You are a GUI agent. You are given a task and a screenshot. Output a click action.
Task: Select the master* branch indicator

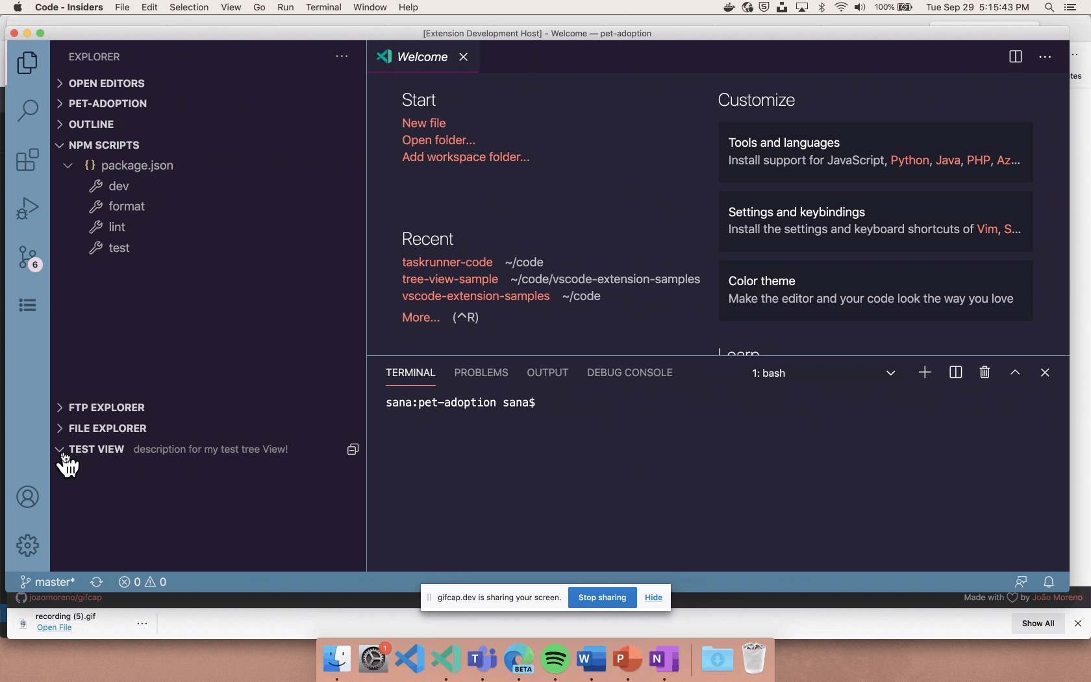tap(47, 581)
